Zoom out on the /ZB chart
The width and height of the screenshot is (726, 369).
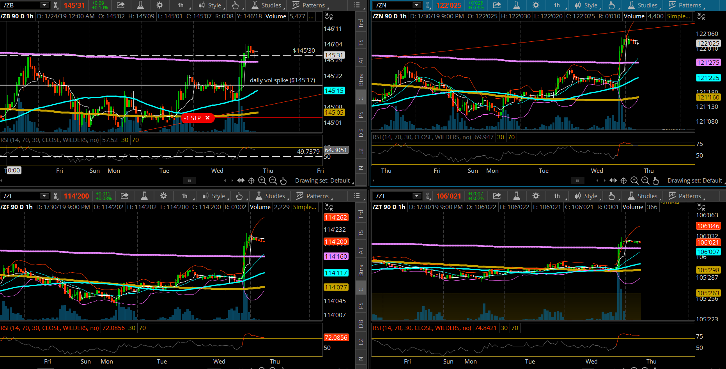point(273,181)
